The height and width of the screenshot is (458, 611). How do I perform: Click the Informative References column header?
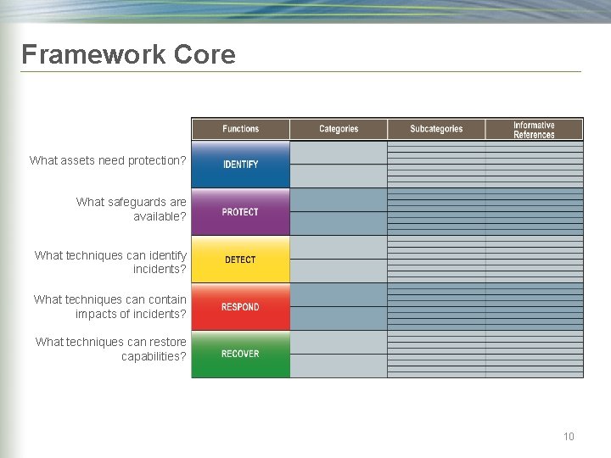click(x=534, y=129)
